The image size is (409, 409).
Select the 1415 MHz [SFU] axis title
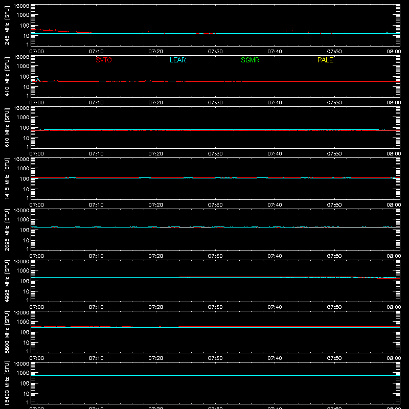tap(7, 178)
